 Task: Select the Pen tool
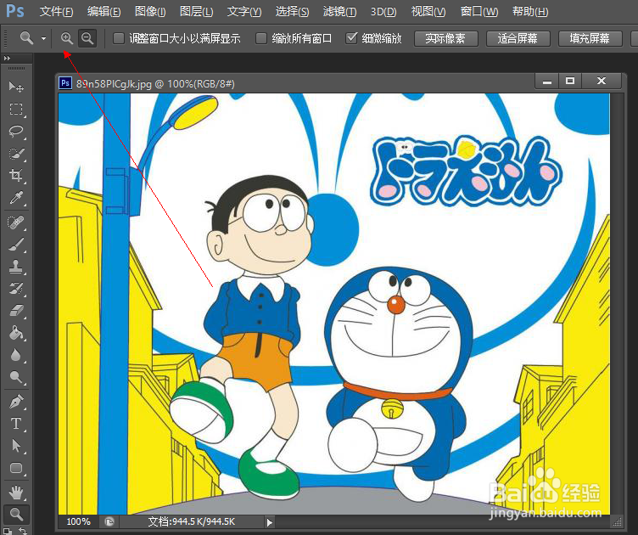click(16, 402)
